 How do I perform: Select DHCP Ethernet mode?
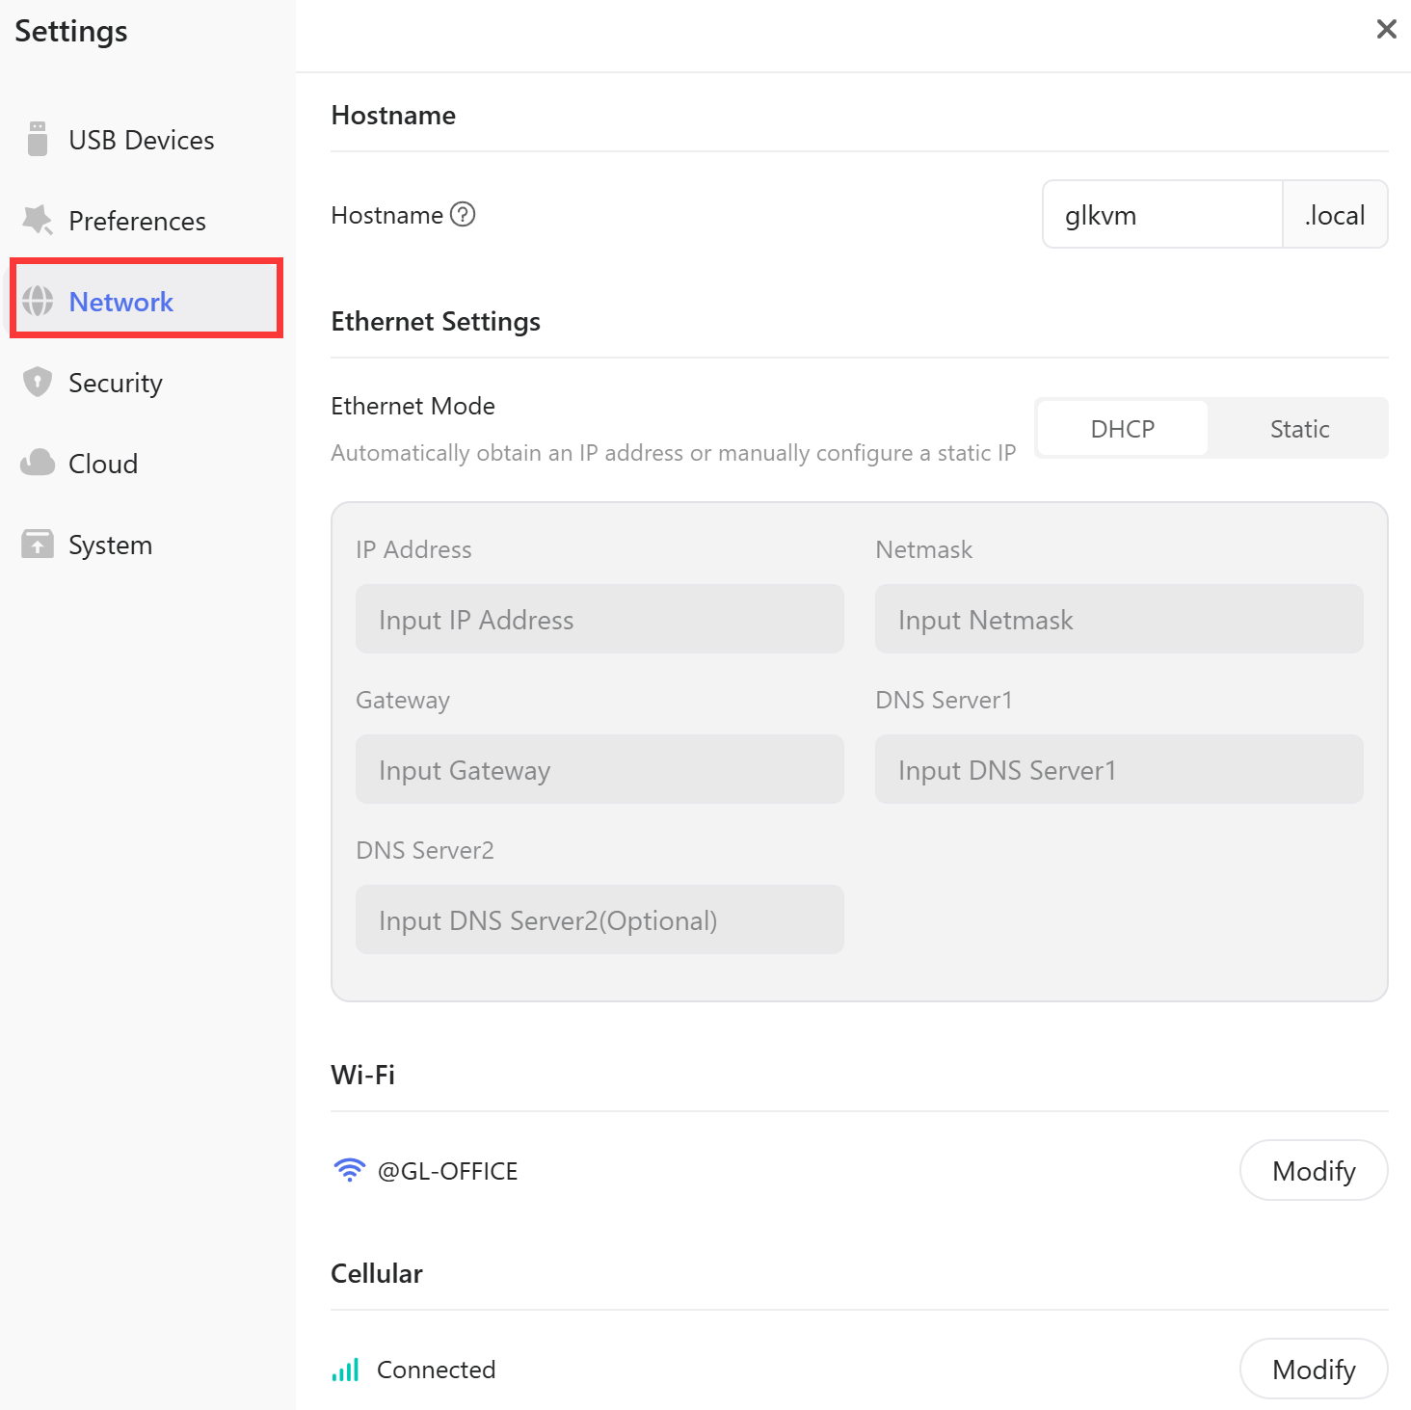coord(1123,428)
